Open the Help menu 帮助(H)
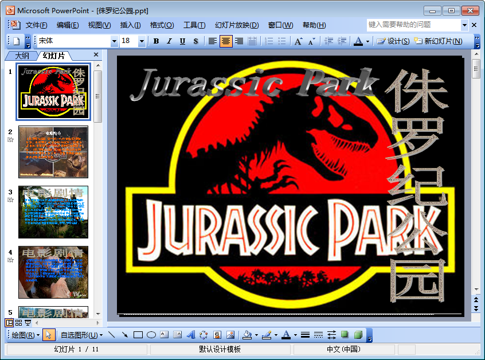Image resolution: width=485 pixels, height=360 pixels. [x=314, y=25]
